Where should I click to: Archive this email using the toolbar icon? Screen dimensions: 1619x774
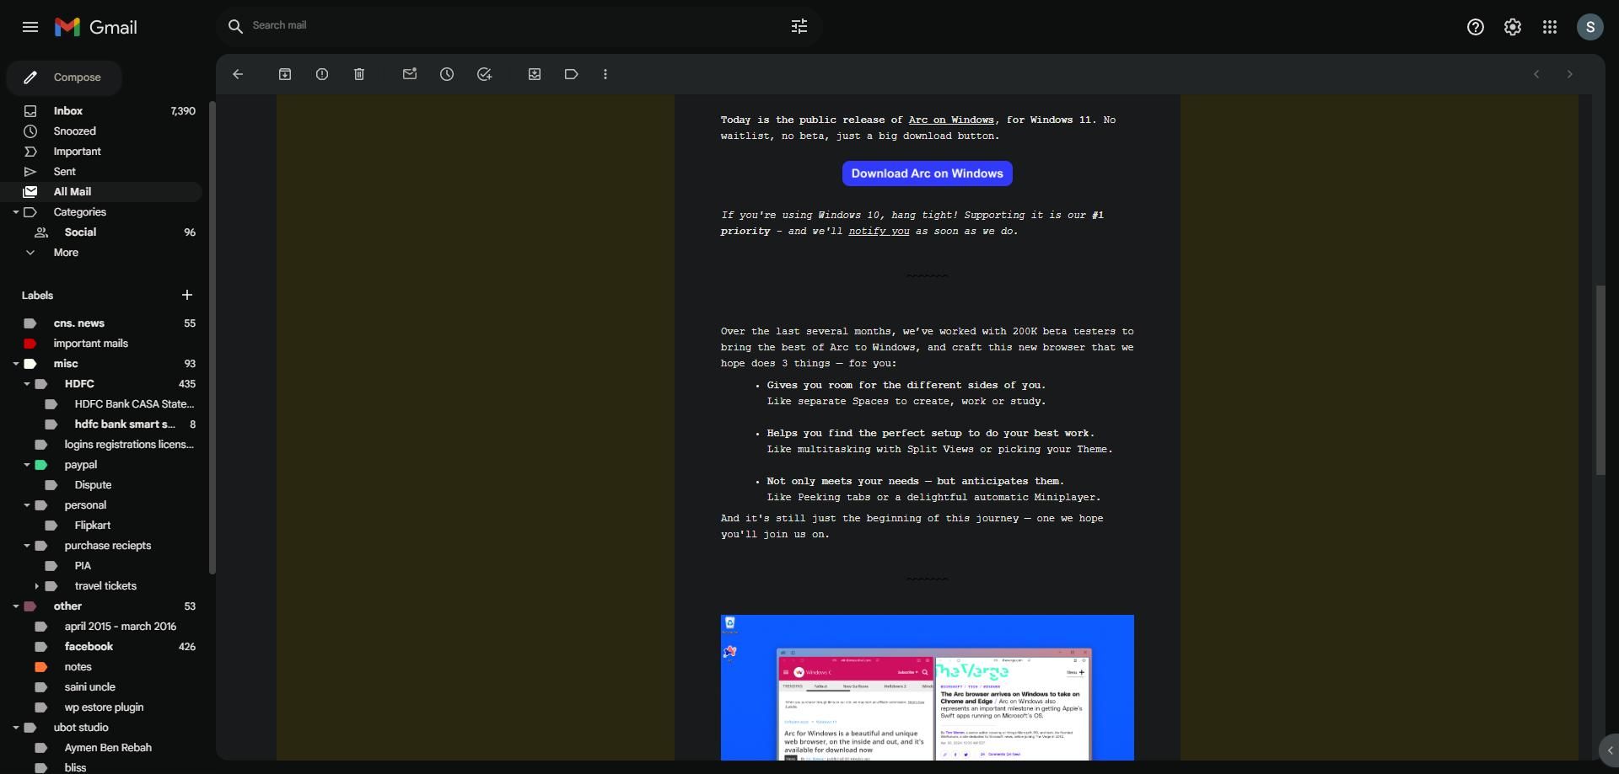[x=285, y=74]
